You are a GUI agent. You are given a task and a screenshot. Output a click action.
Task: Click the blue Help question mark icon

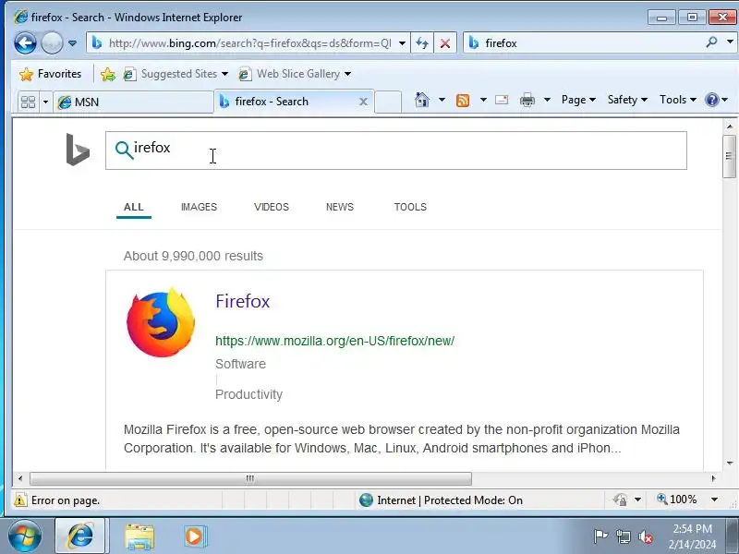[x=711, y=100]
